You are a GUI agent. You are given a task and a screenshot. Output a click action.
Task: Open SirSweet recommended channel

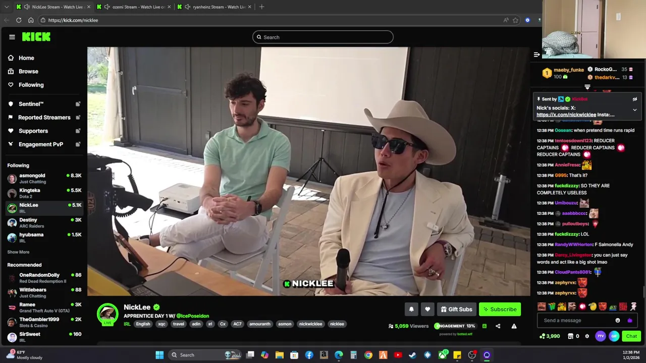coord(44,337)
